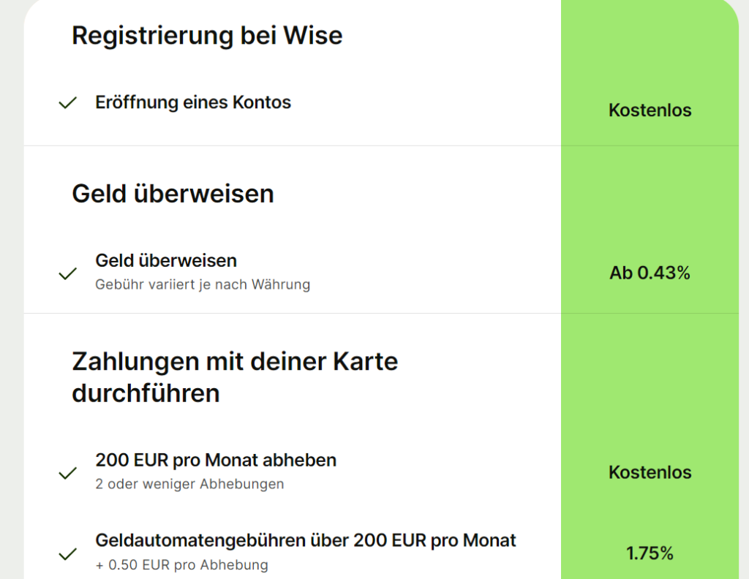The width and height of the screenshot is (749, 579).
Task: Click the checkmark beside 200 EUR pro Monat abheben
Action: pos(68,474)
